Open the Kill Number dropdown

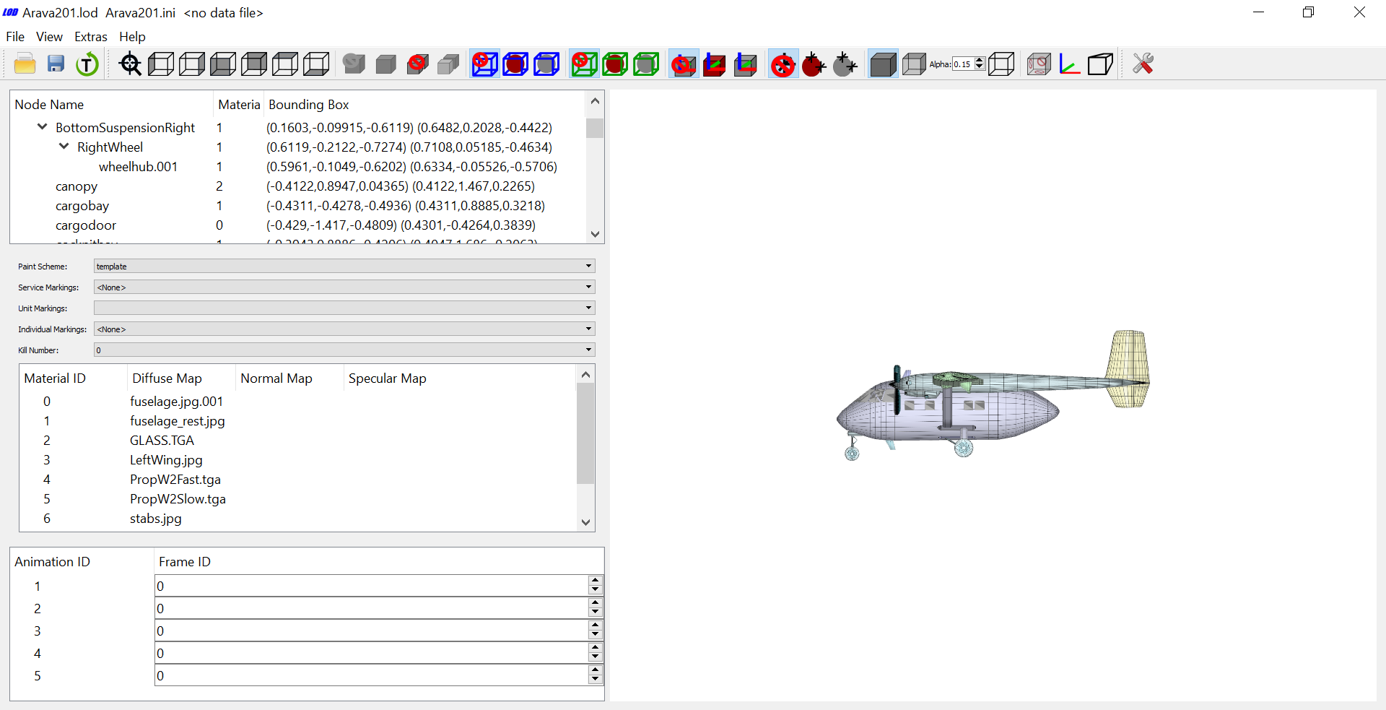[344, 350]
